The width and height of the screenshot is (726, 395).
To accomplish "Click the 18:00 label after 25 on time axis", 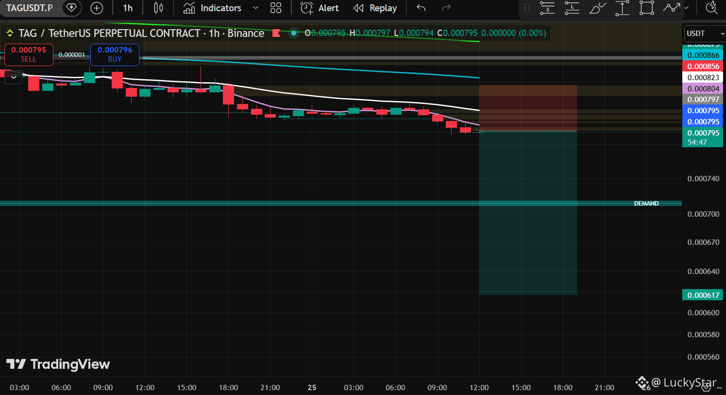I will [x=562, y=387].
